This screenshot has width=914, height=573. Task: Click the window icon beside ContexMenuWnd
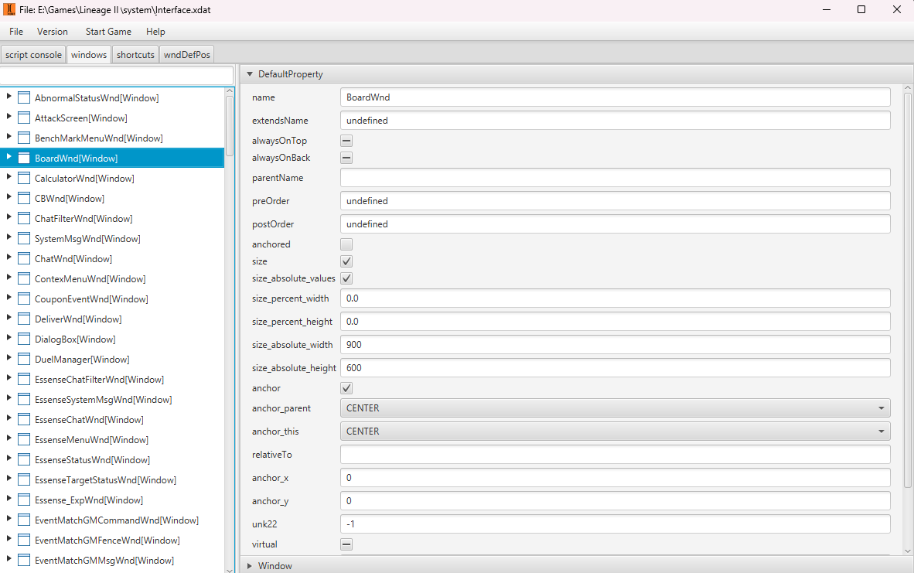(24, 278)
